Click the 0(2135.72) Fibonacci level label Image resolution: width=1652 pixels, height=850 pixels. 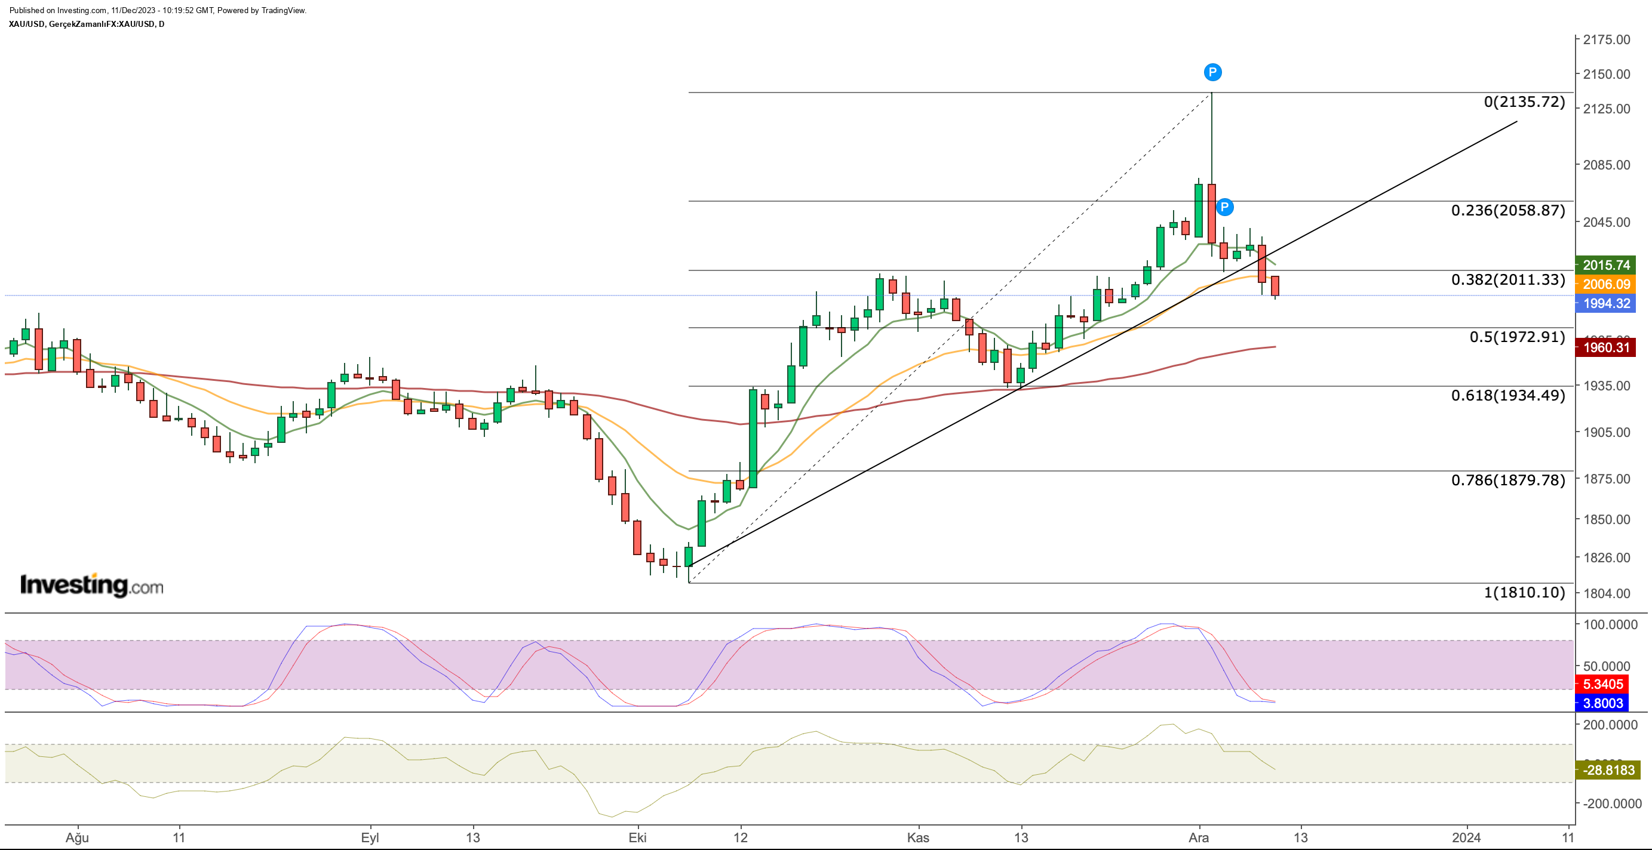(x=1524, y=101)
